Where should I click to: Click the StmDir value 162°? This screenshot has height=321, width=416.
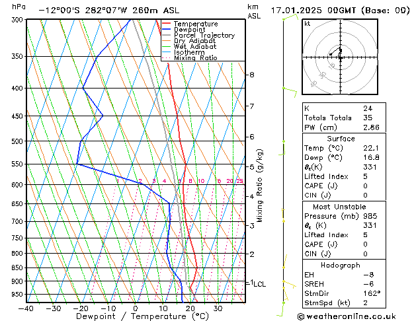coord(372,294)
